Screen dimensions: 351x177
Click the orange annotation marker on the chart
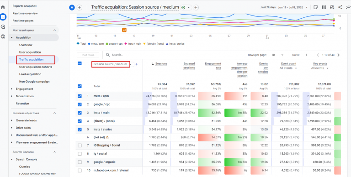(124, 30)
